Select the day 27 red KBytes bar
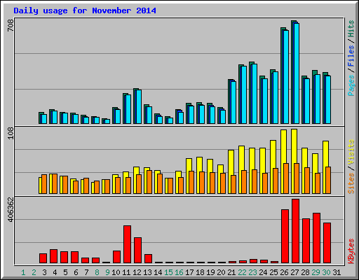This screenshot has width=359, height=280. tap(295, 231)
